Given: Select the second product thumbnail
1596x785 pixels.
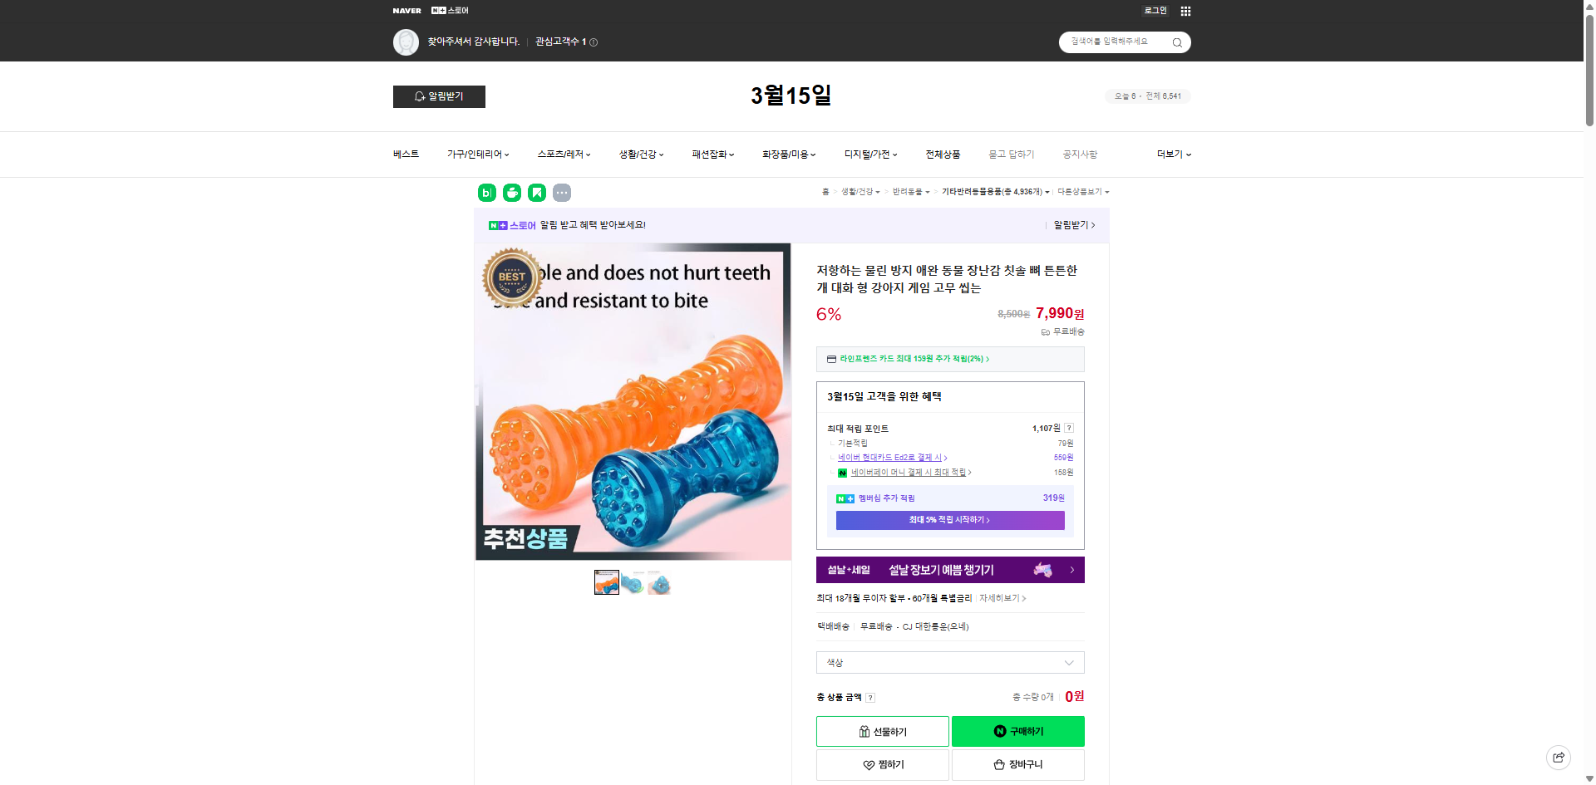Looking at the screenshot, I should 633,582.
